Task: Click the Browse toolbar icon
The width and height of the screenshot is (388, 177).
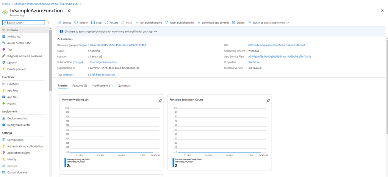Action: pyautogui.click(x=59, y=22)
